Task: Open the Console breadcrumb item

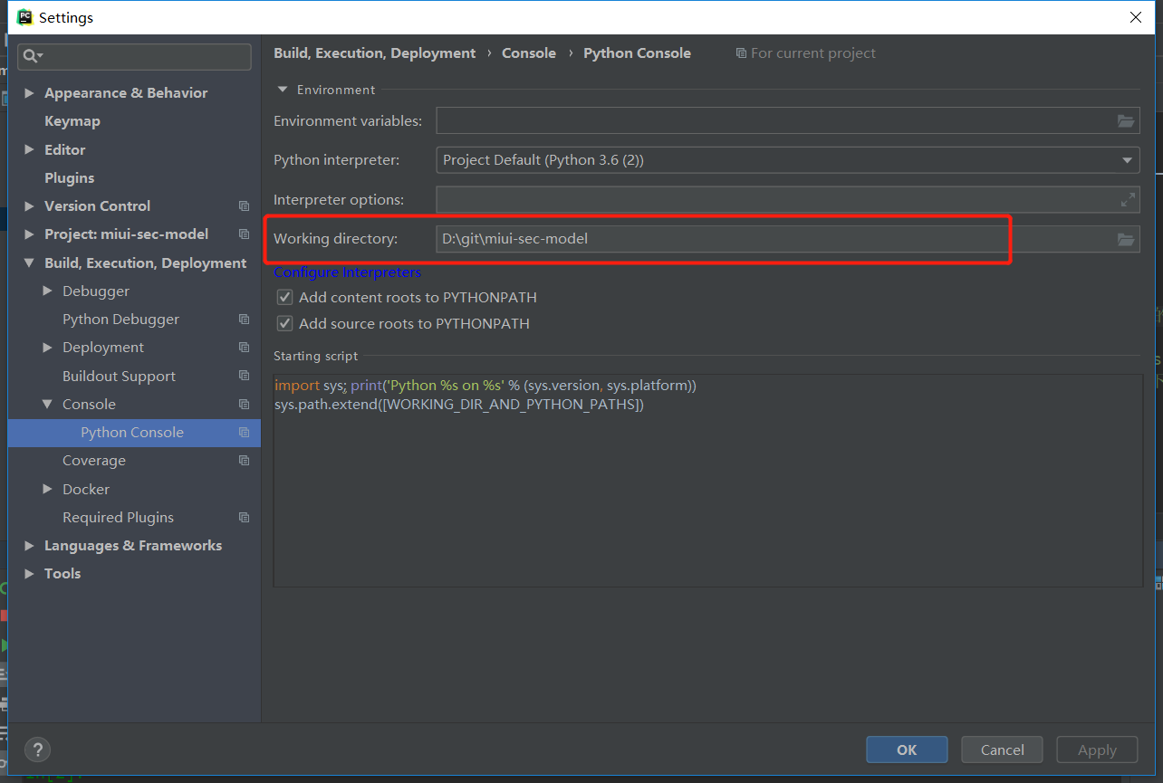Action: 529,53
